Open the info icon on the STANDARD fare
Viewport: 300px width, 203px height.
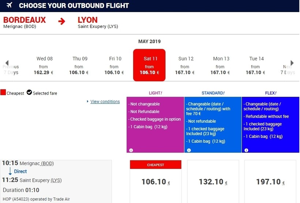click(189, 150)
